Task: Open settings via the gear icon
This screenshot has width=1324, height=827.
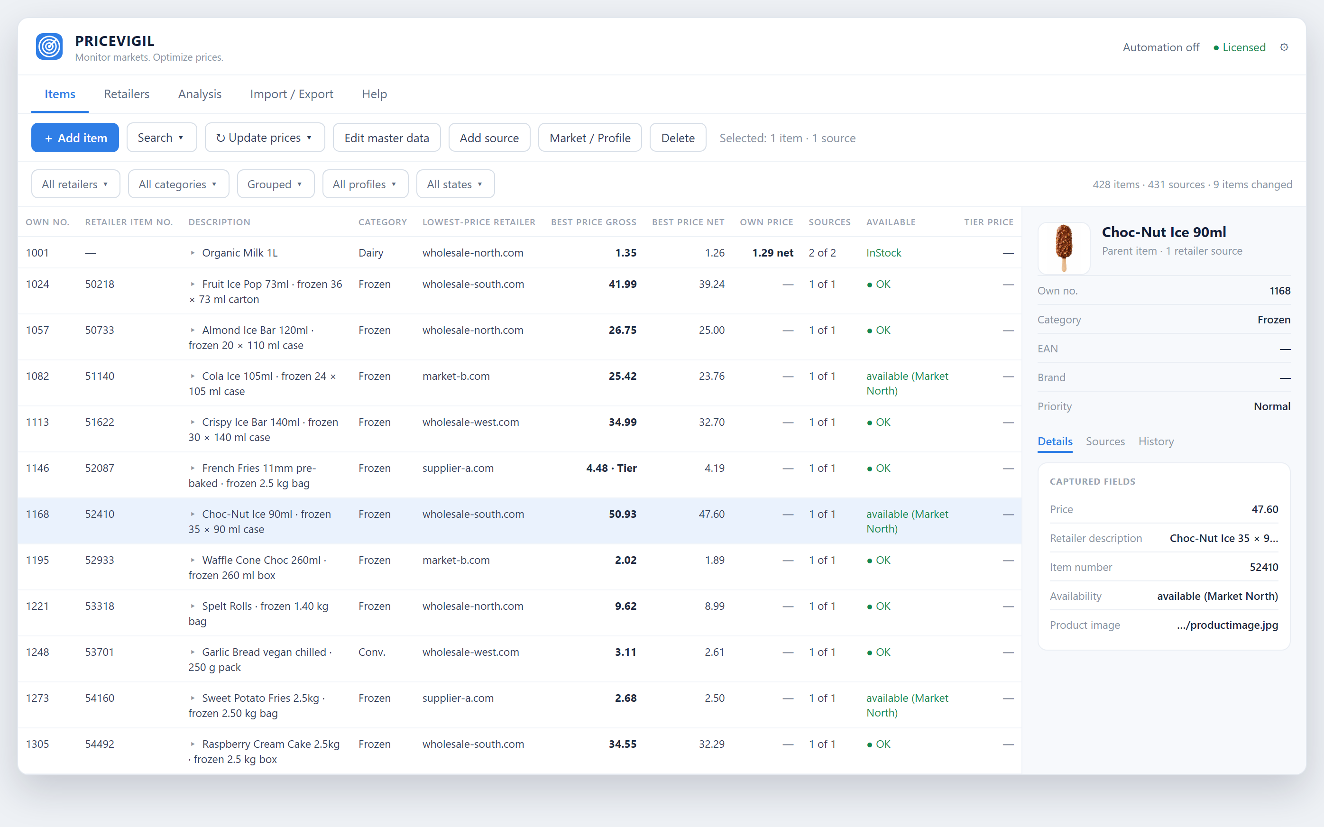Action: pyautogui.click(x=1284, y=47)
